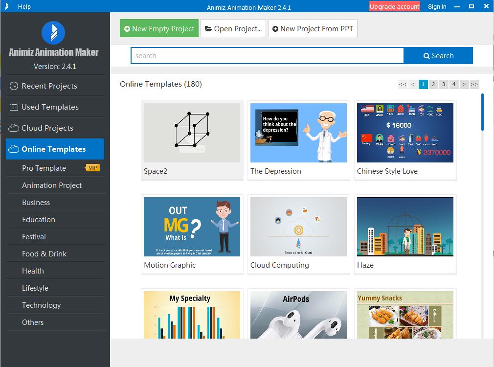Focus the template search field
This screenshot has height=367, width=494.
point(267,56)
